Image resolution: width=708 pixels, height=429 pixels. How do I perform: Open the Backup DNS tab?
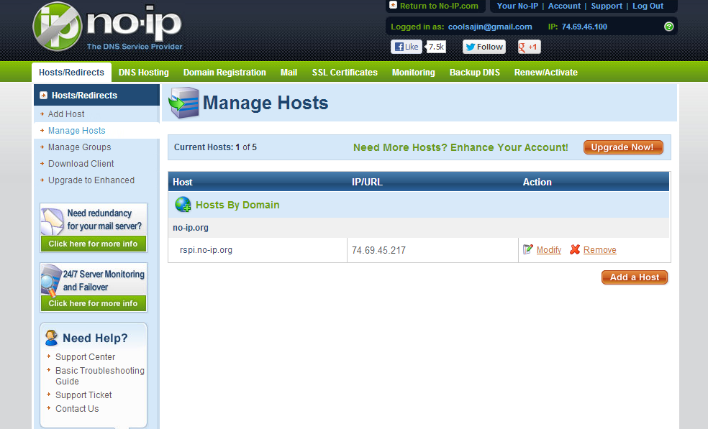[475, 72]
